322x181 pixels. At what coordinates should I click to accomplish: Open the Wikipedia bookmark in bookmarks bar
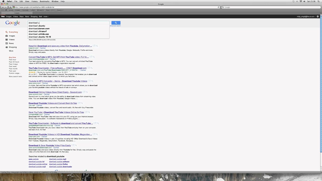pos(41,10)
